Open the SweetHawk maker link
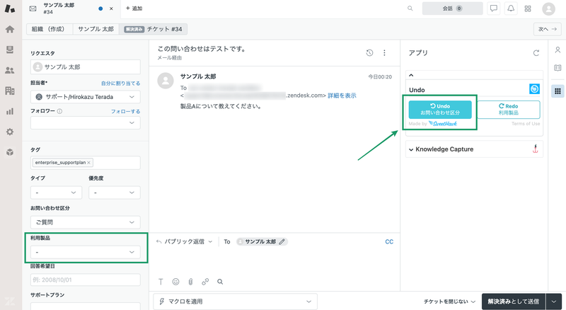The image size is (566, 310). 443,124
